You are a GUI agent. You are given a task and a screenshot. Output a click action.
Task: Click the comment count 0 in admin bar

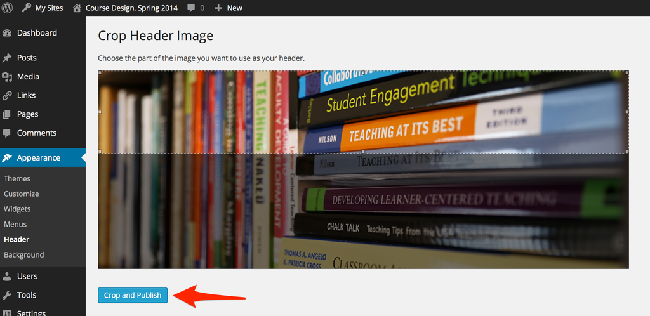click(x=202, y=8)
